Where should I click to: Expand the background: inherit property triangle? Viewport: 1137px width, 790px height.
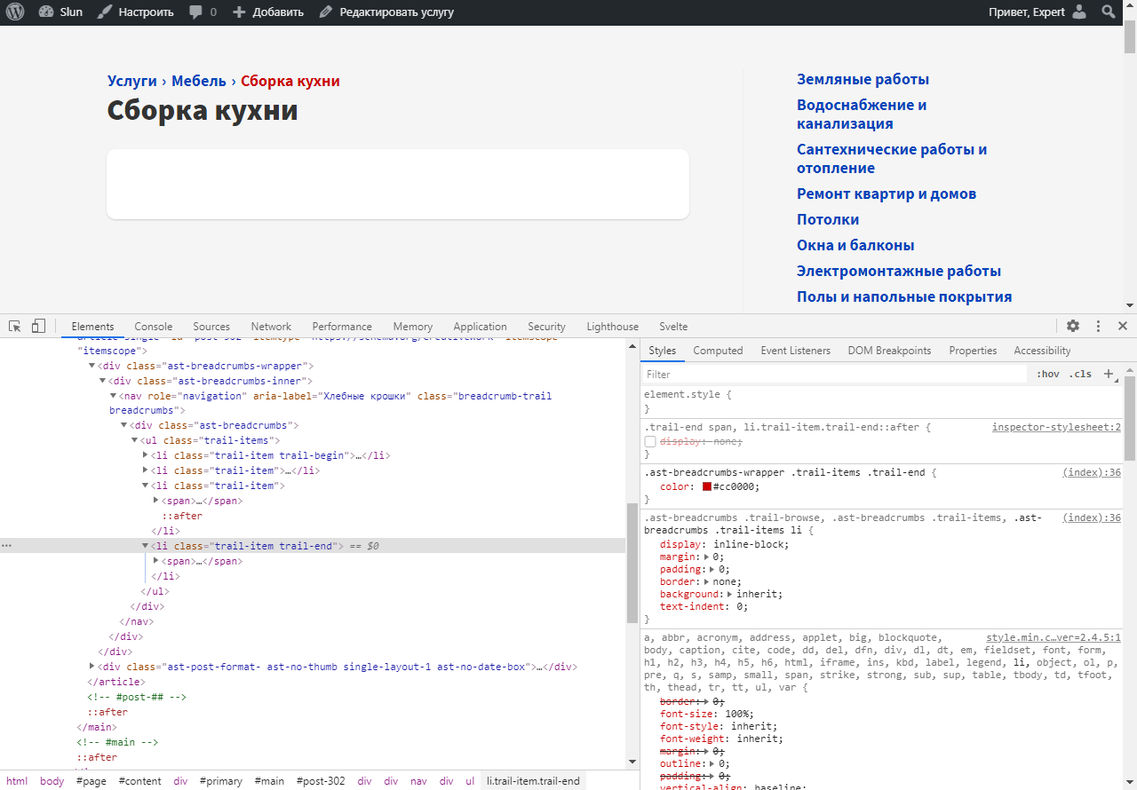pos(730,595)
